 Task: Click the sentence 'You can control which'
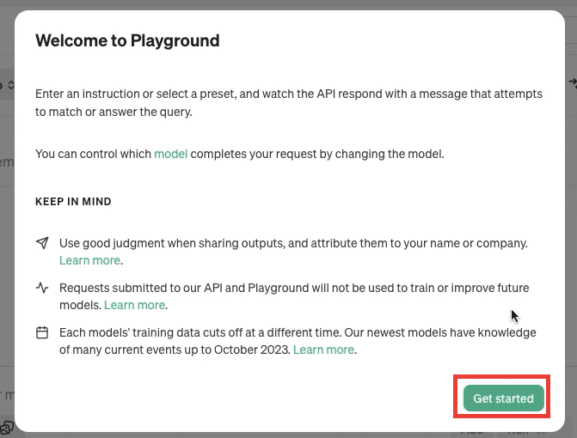click(x=93, y=154)
